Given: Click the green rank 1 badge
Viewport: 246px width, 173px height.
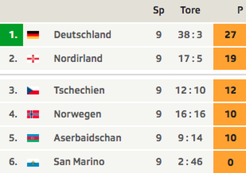Looking at the screenshot, I should tap(11, 35).
